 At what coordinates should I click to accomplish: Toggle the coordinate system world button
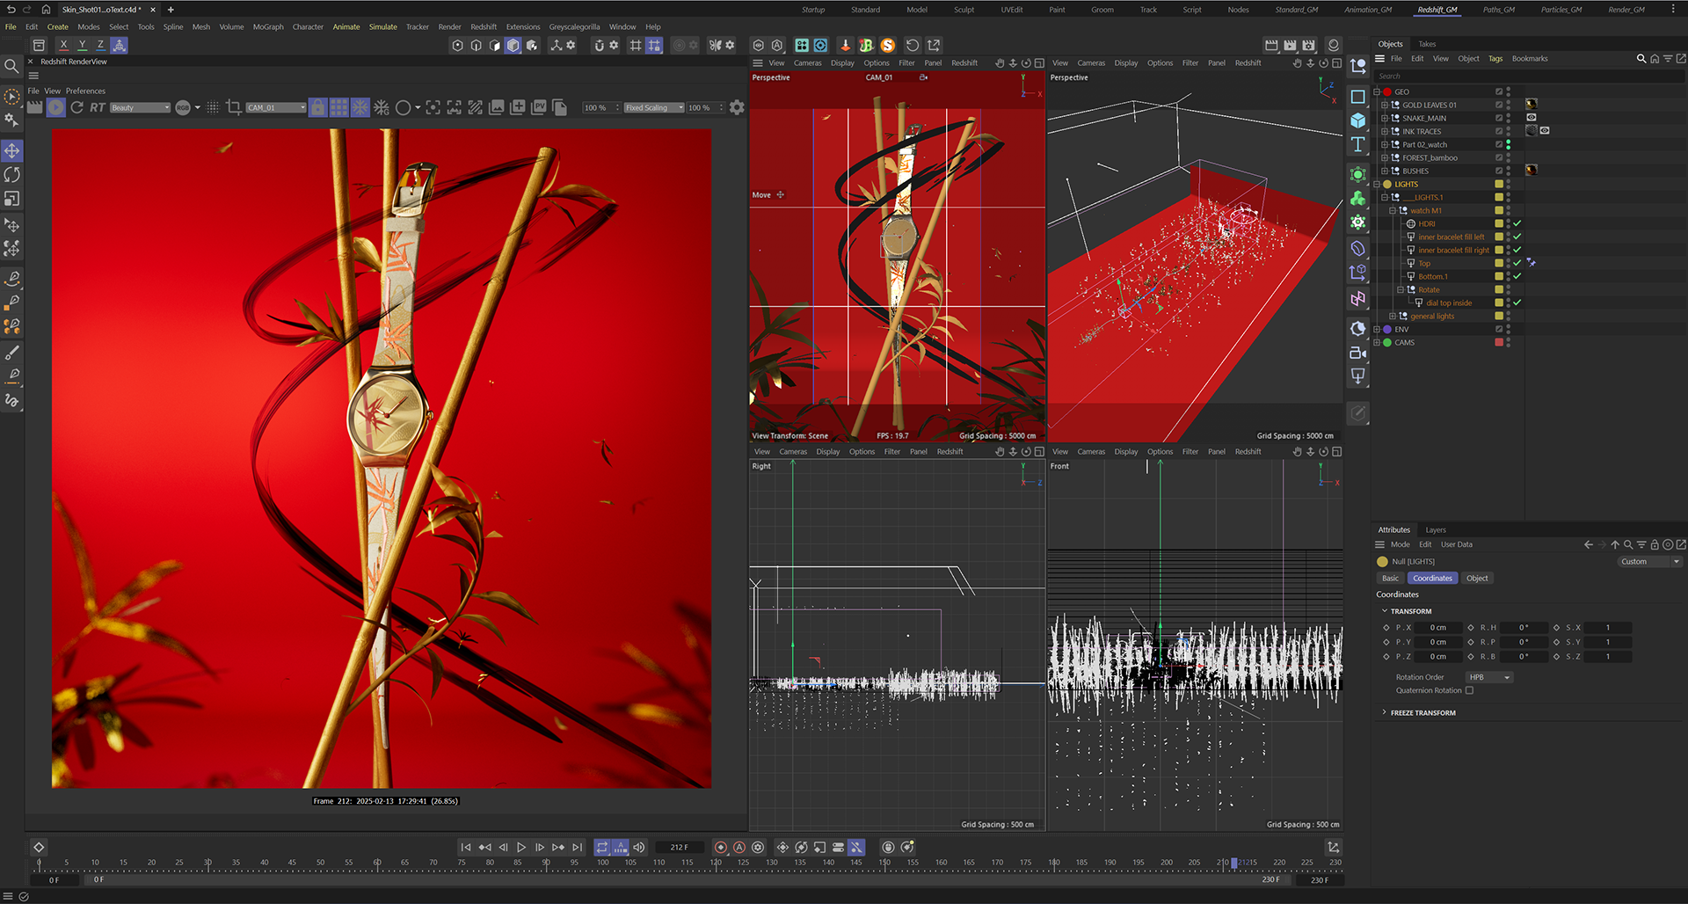(120, 45)
